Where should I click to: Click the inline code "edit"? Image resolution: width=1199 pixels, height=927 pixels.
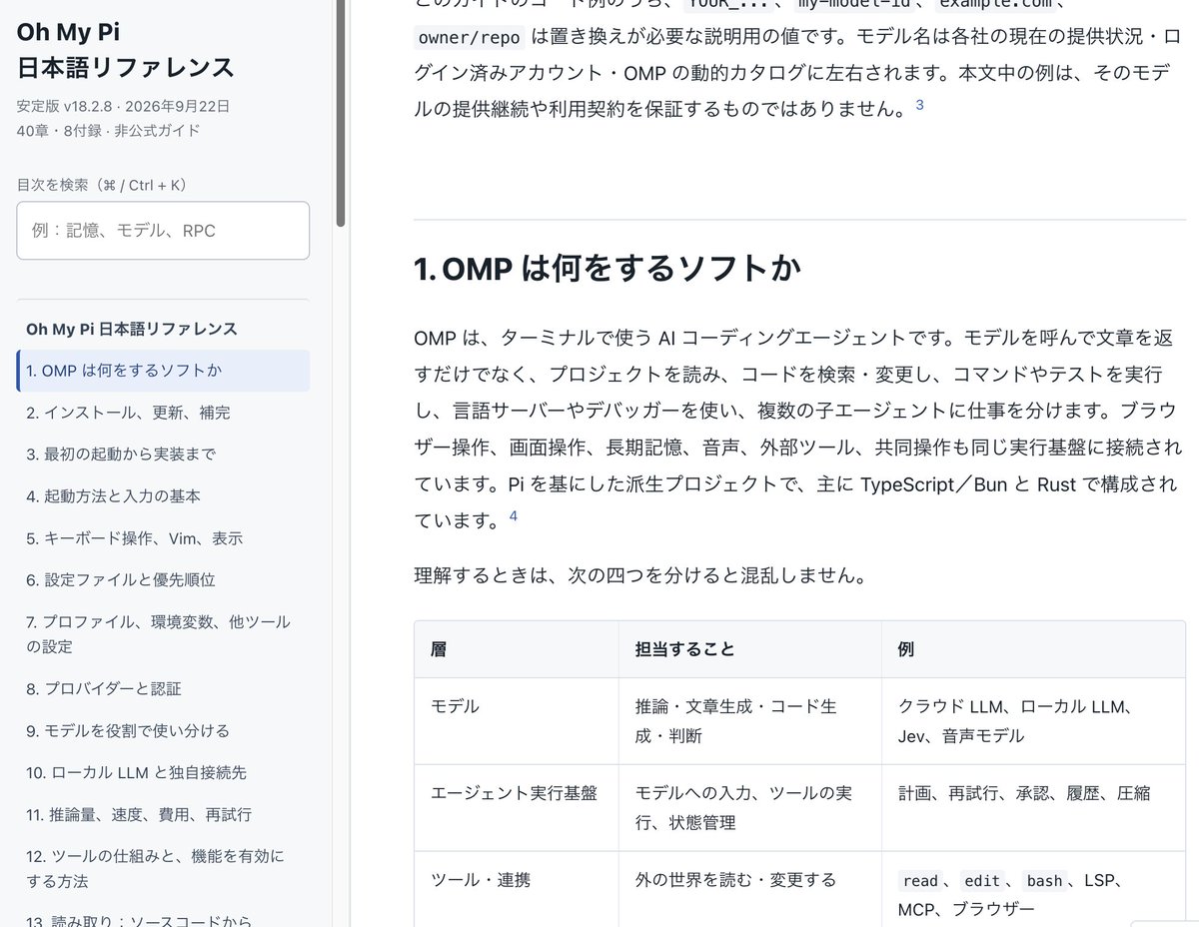[x=982, y=881]
